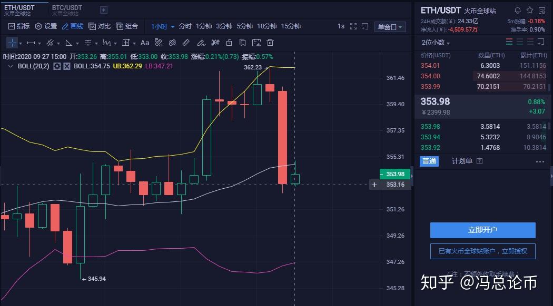Open the 单窗口 window layout dropdown
553x306 pixels.
click(390, 27)
